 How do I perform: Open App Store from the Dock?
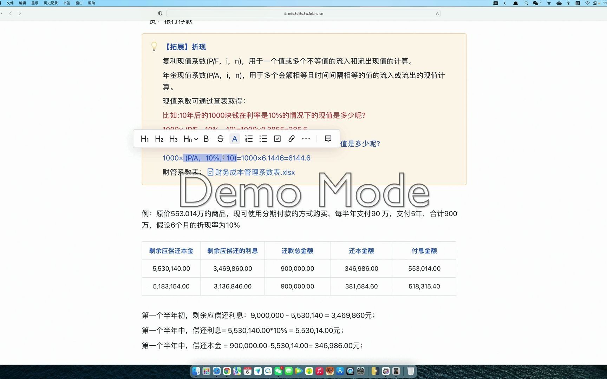(x=340, y=371)
